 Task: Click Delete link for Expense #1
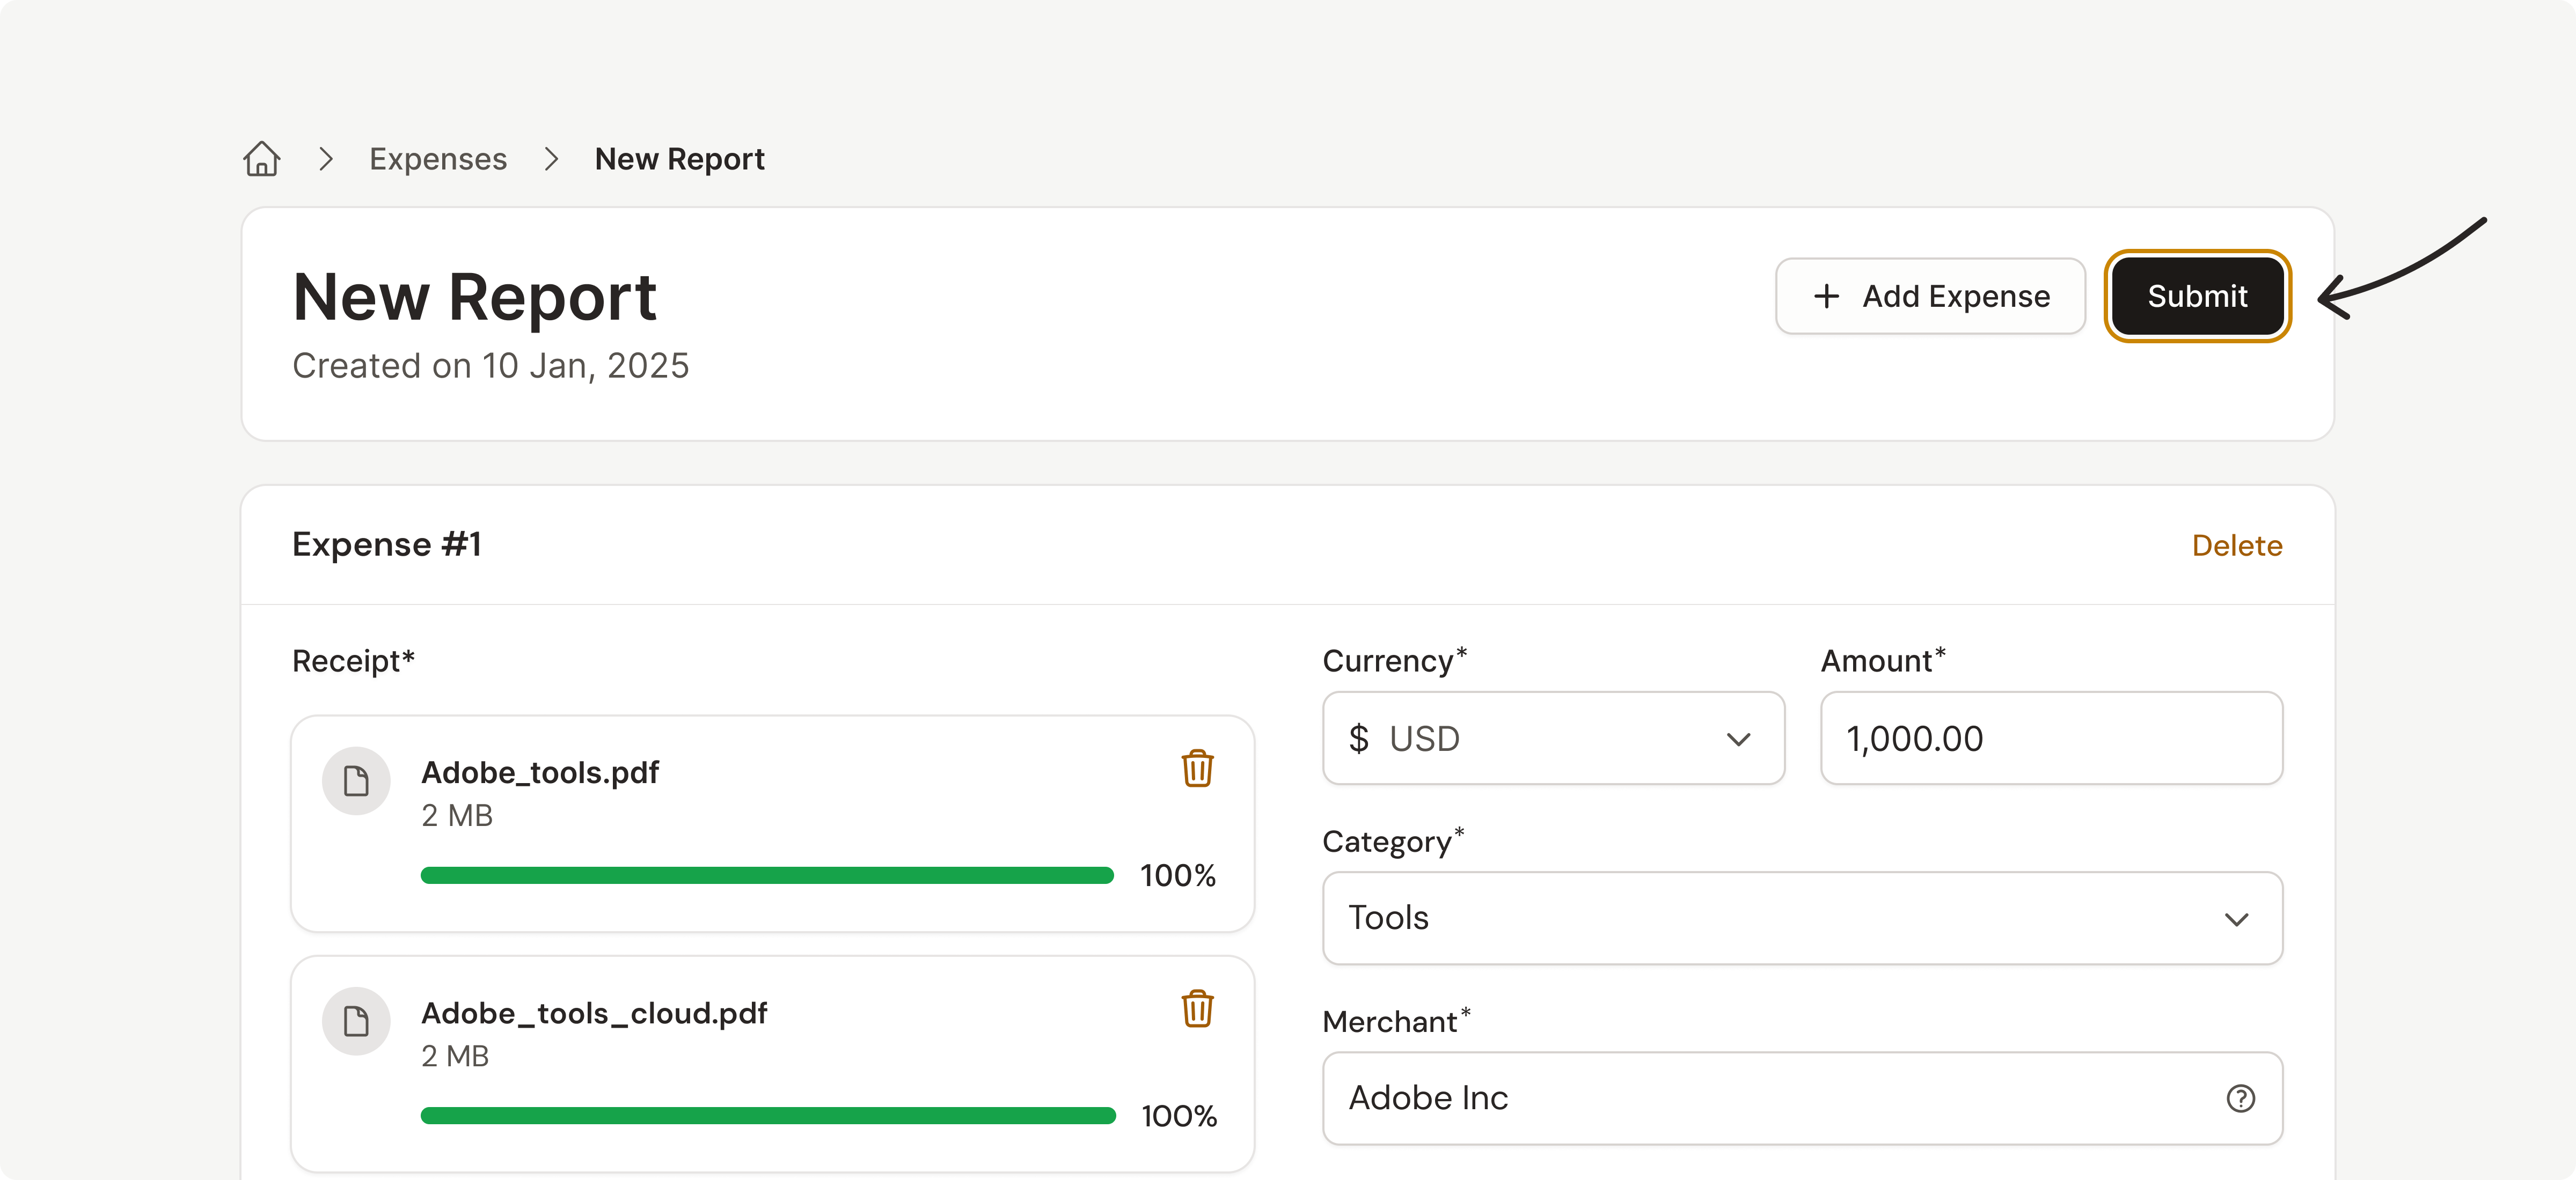tap(2236, 545)
